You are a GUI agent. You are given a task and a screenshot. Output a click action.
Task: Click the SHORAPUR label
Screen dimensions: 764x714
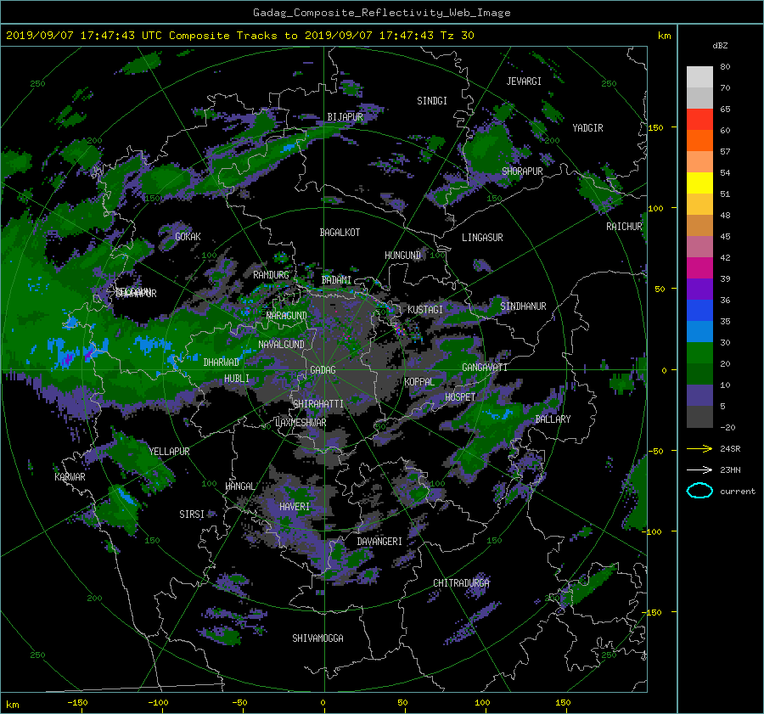click(x=522, y=171)
